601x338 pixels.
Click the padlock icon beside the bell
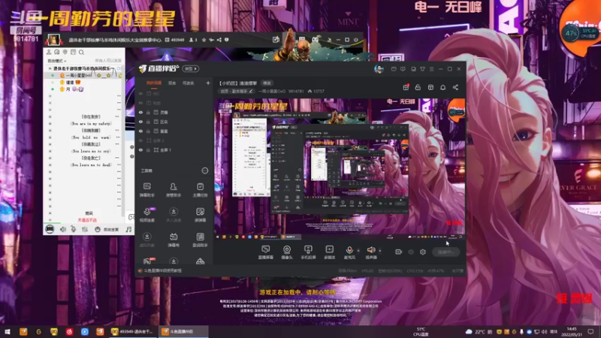click(418, 87)
